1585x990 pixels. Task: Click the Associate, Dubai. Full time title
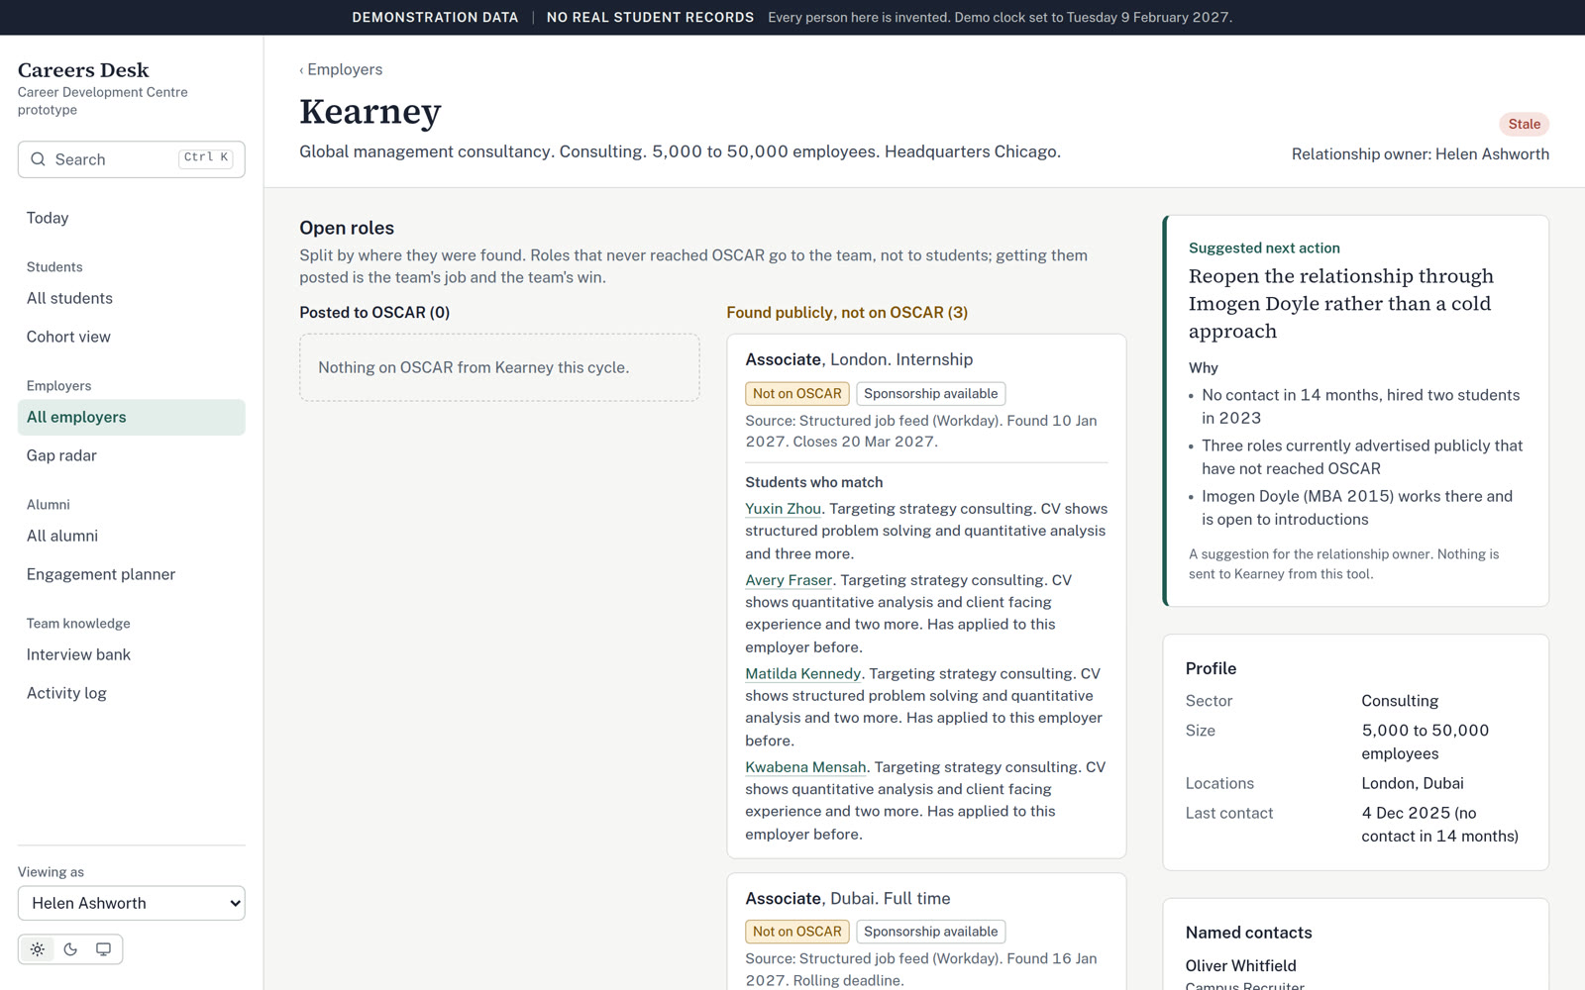[848, 898]
